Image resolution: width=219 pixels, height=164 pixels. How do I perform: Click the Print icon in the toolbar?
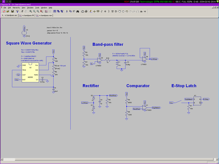(x=83, y=11)
